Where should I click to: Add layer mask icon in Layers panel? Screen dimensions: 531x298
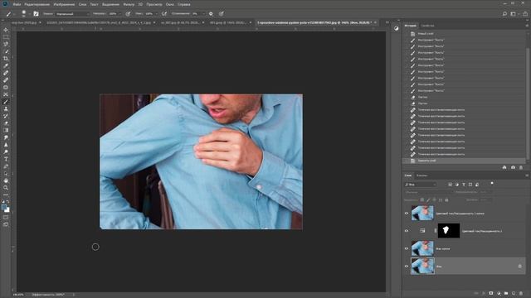pyautogui.click(x=491, y=293)
